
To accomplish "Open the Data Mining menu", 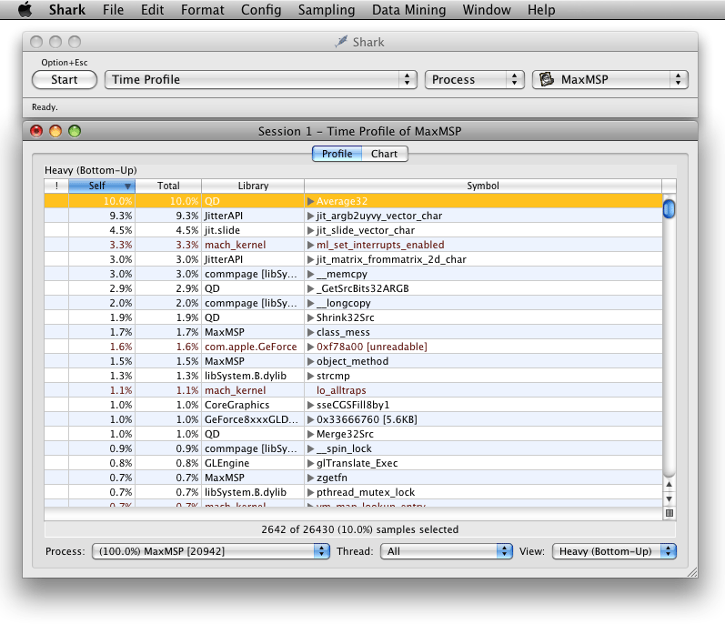I will [x=408, y=10].
